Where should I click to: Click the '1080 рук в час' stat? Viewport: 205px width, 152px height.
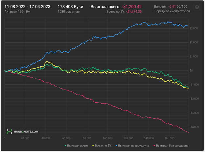click(x=69, y=12)
